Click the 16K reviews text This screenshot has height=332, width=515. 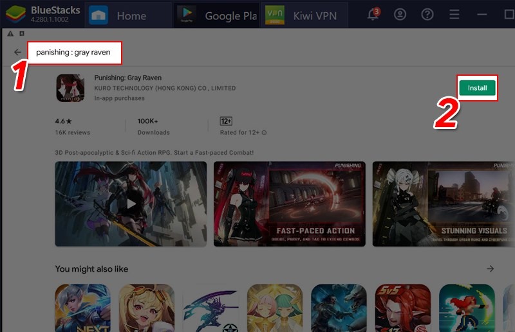click(x=72, y=132)
